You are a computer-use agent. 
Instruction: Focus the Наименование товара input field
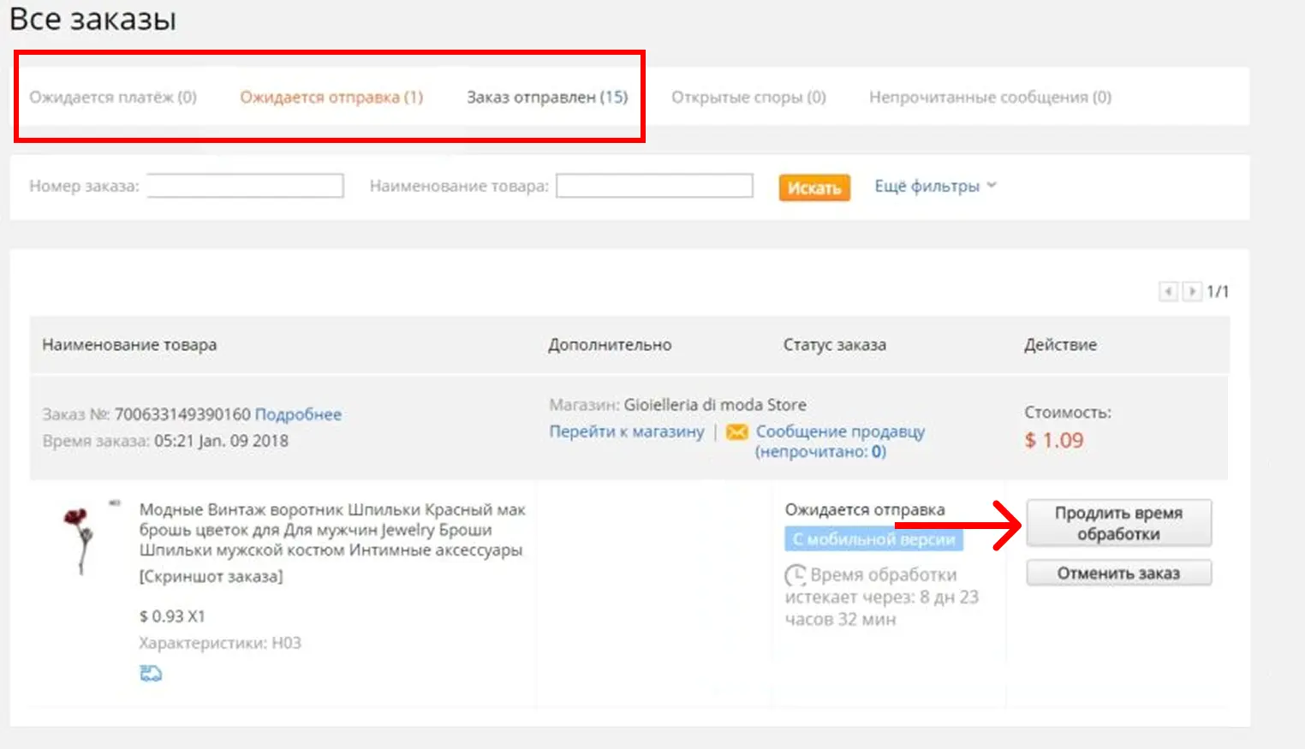(x=654, y=186)
